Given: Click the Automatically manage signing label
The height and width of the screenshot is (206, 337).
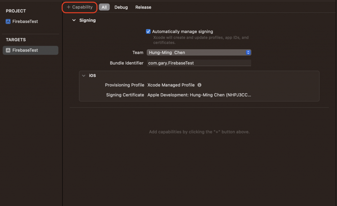Looking at the screenshot, I should coord(182,32).
